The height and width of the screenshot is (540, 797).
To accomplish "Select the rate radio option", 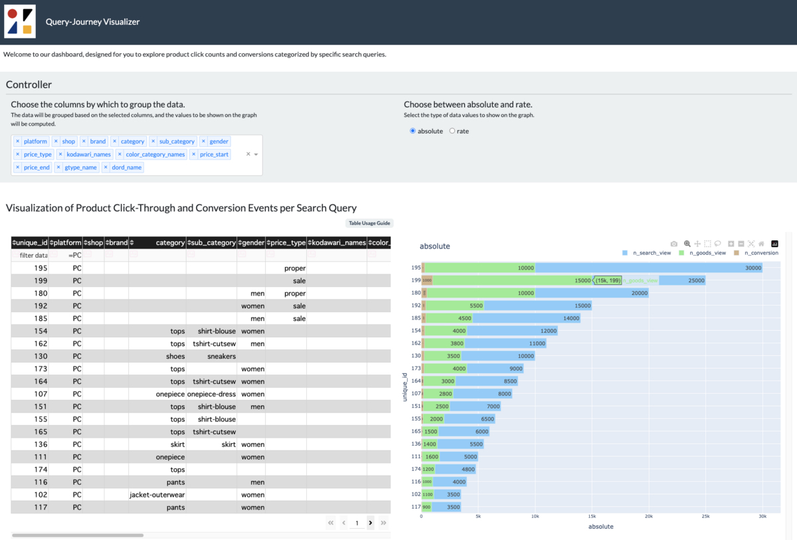I will (452, 131).
